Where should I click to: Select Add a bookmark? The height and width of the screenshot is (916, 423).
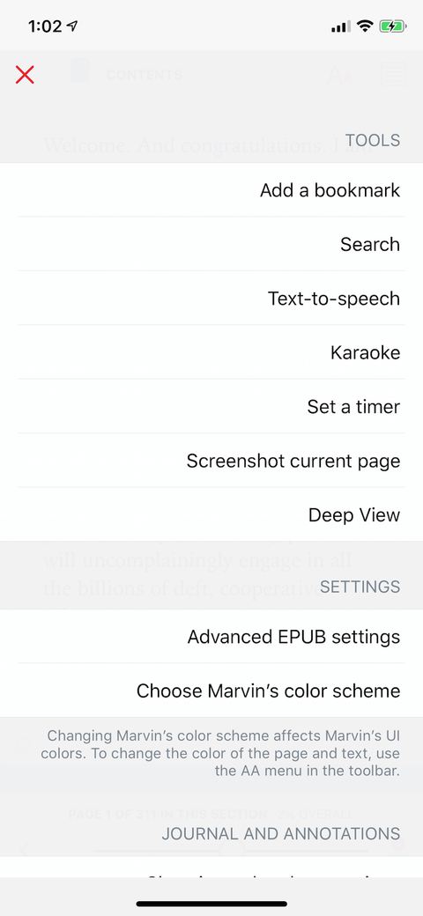tap(211, 190)
